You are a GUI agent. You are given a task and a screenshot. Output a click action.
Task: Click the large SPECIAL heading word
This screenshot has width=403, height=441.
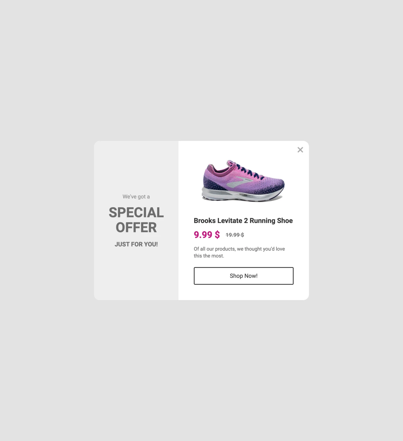click(136, 213)
